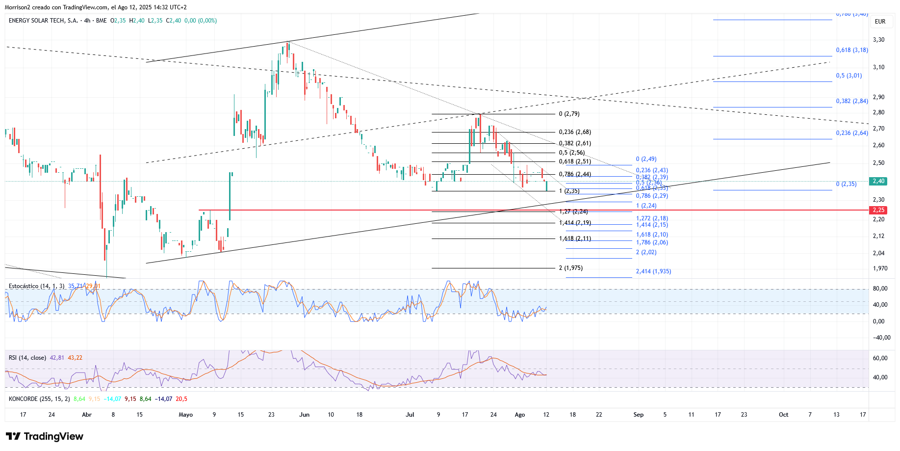The height and width of the screenshot is (451, 900).
Task: Click the 2,12 value on price axis
Action: click(x=878, y=236)
